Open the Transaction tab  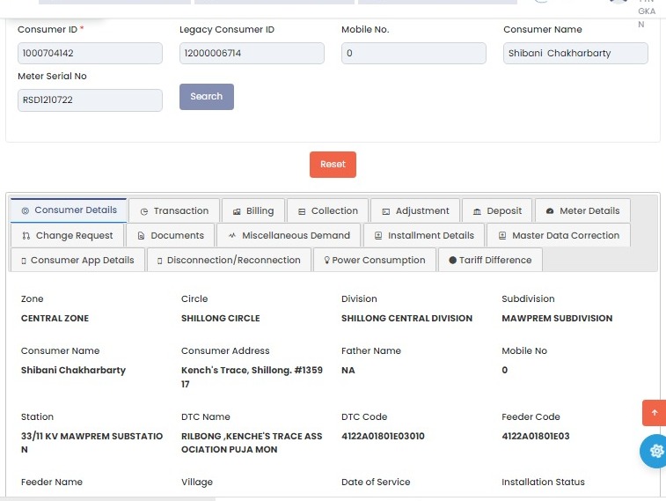point(174,211)
